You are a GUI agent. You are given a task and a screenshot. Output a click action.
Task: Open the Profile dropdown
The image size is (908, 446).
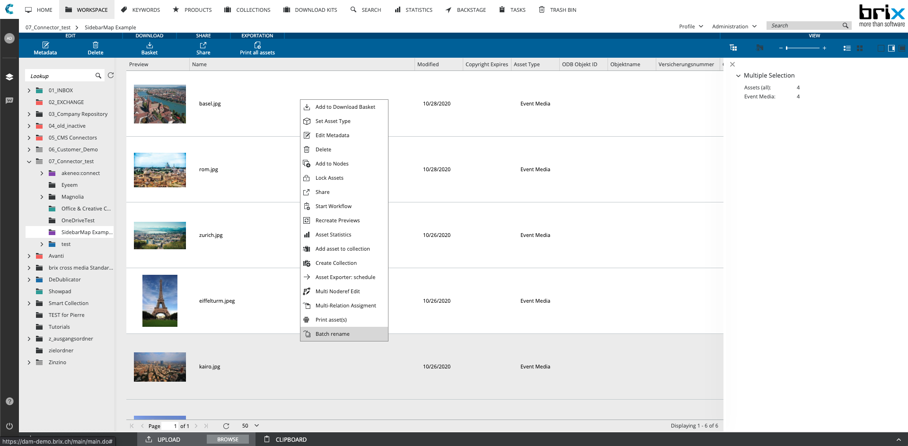691,26
